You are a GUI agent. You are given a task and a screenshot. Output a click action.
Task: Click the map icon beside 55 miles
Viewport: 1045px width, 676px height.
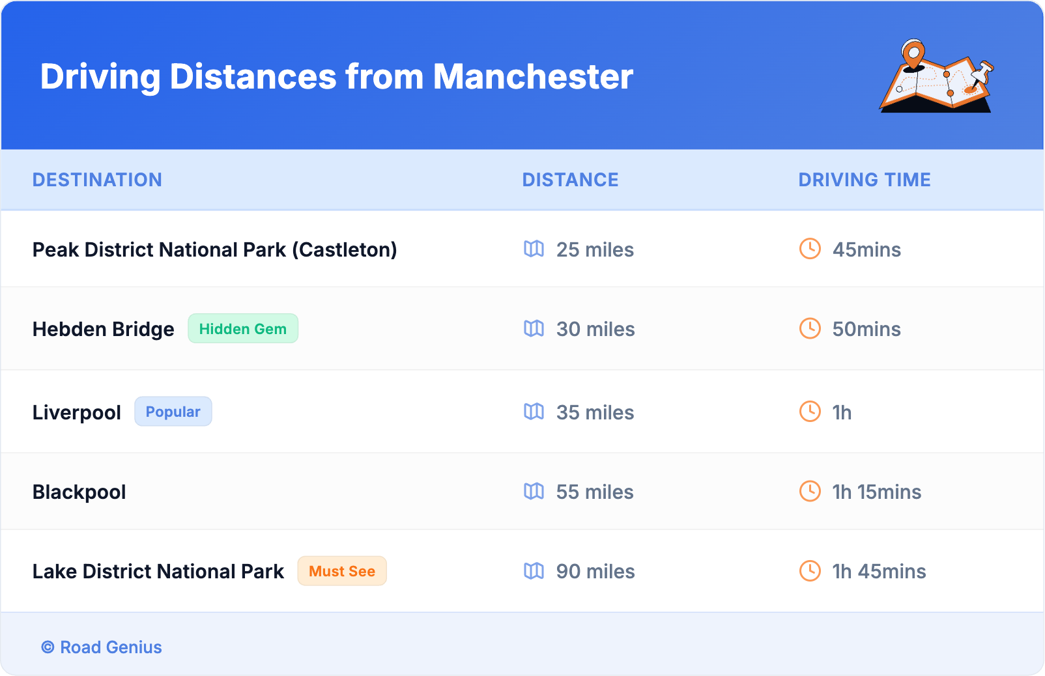tap(534, 491)
